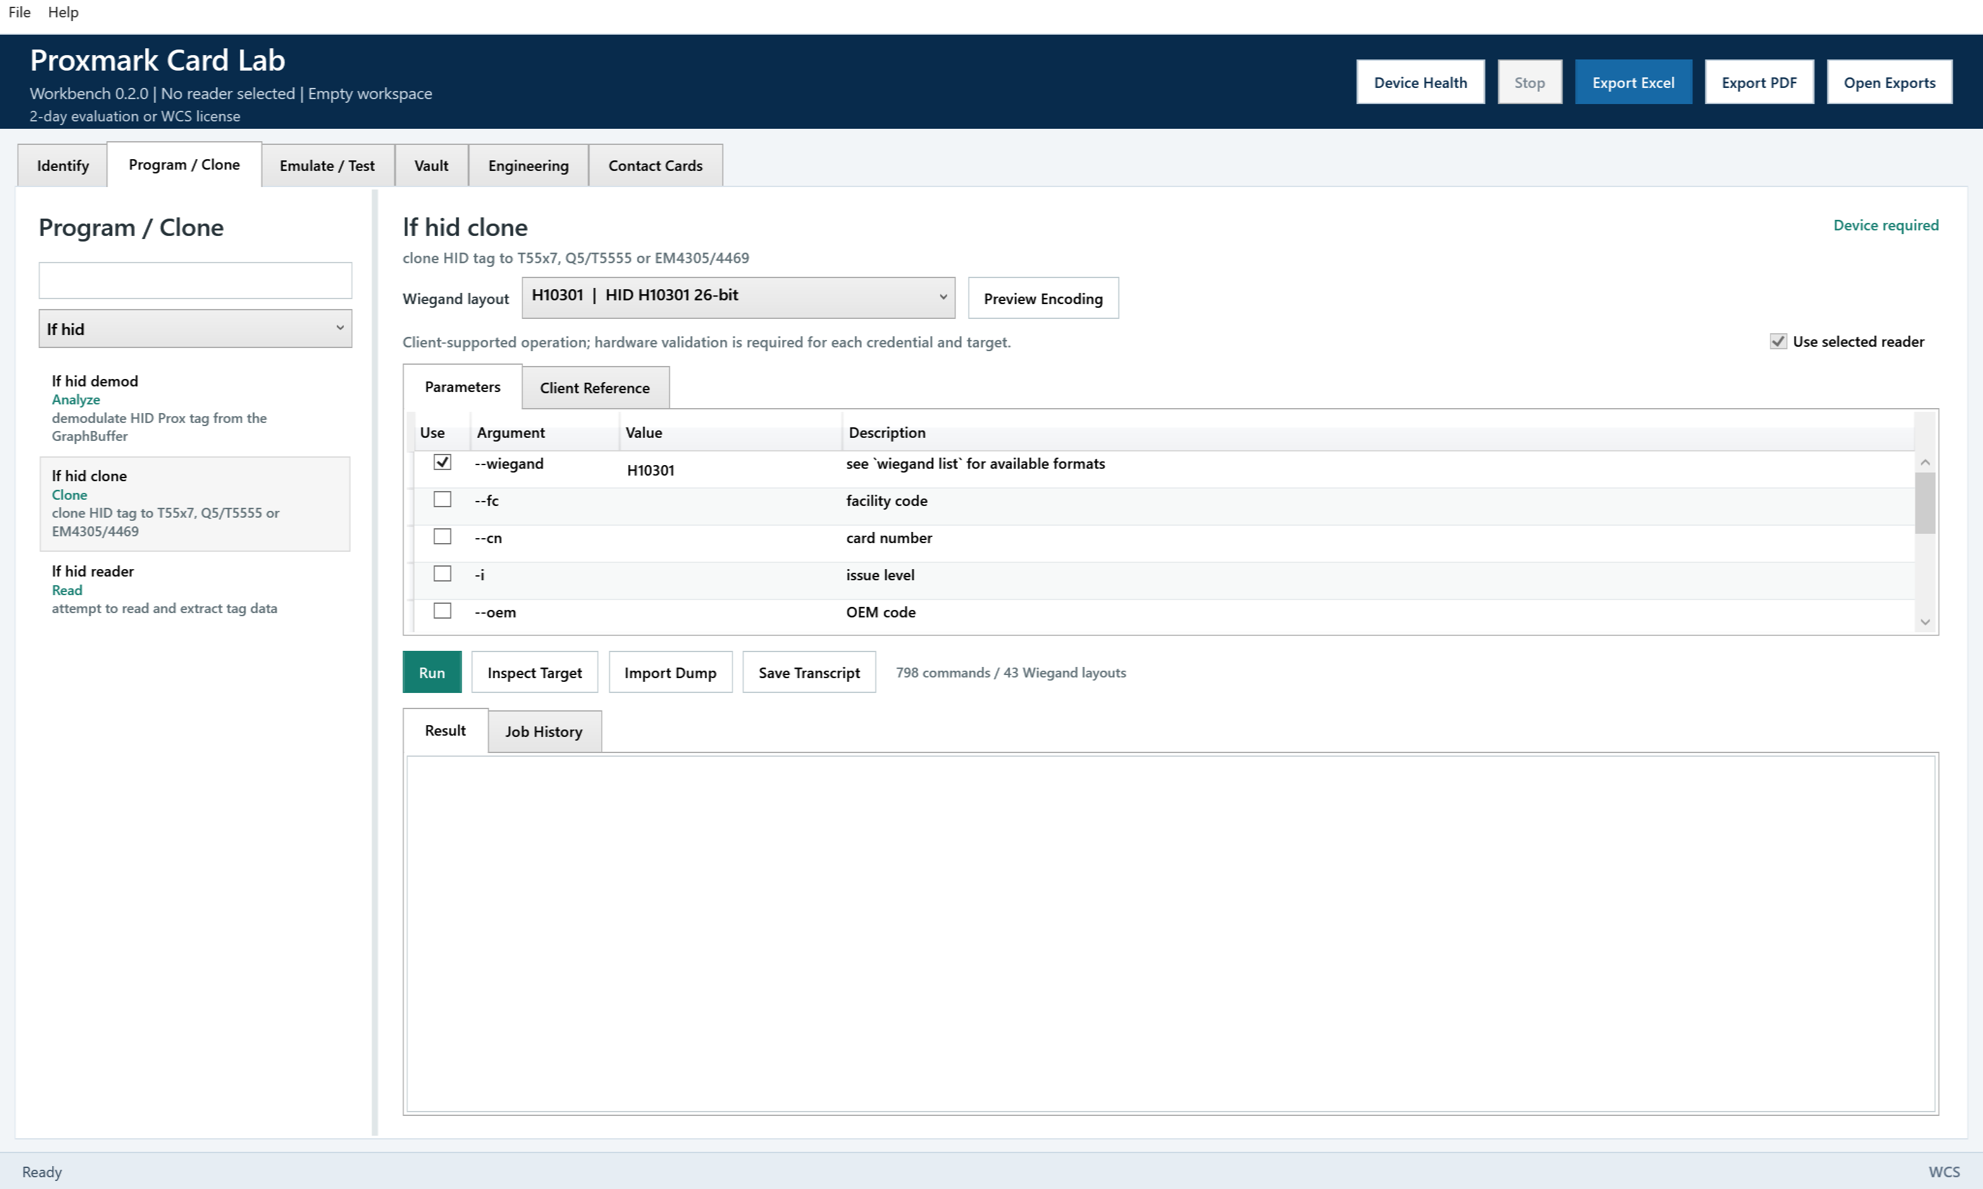Enable the --fc facility code checkbox
This screenshot has width=1983, height=1189.
point(442,500)
